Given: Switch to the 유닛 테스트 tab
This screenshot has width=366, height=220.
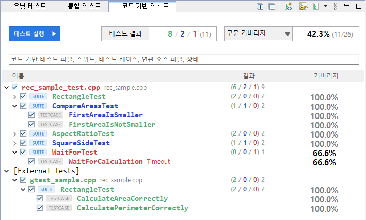Looking at the screenshot, I should click(30, 6).
